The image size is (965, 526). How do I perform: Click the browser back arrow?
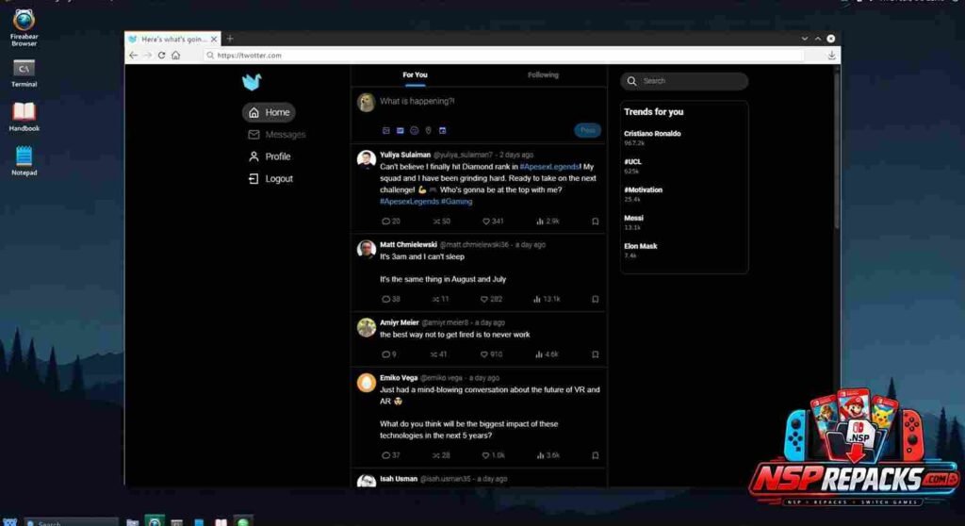pyautogui.click(x=134, y=56)
